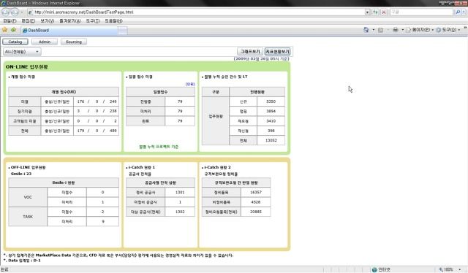This screenshot has width=468, height=273.
Task: Click the '3894' value cell
Action: click(x=271, y=111)
